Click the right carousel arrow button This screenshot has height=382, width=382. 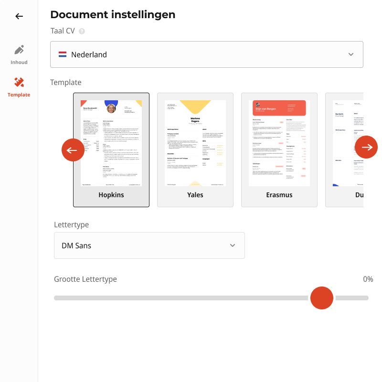366,147
